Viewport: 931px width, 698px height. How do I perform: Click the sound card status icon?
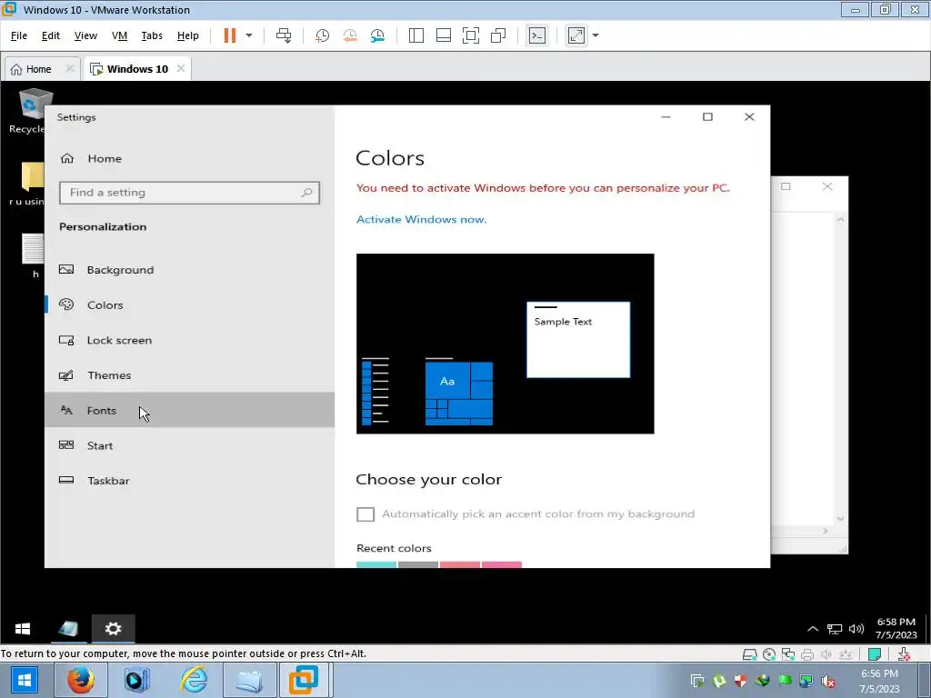pyautogui.click(x=826, y=654)
